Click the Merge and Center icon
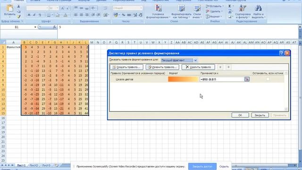This screenshot has width=302, height=170. pyautogui.click(x=105, y=15)
